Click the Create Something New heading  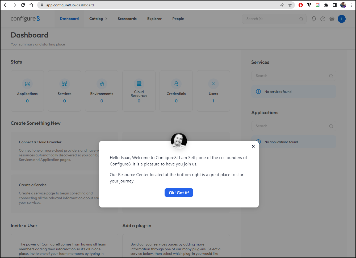36,123
